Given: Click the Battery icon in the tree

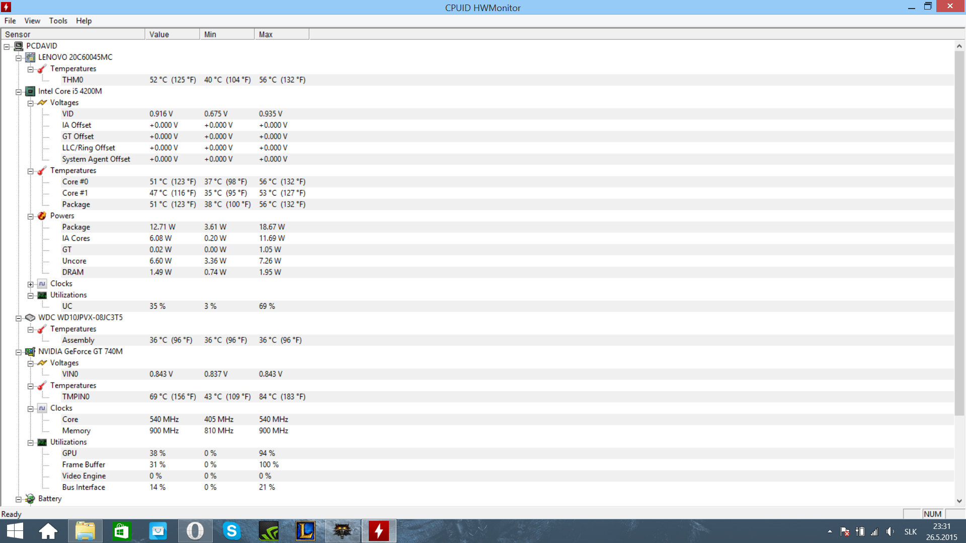Looking at the screenshot, I should [x=30, y=499].
